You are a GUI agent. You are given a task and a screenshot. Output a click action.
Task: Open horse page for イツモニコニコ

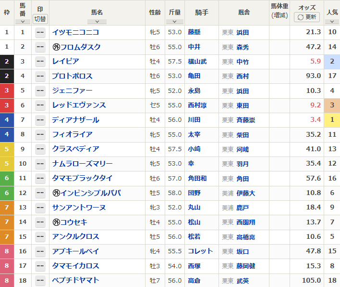[76, 32]
